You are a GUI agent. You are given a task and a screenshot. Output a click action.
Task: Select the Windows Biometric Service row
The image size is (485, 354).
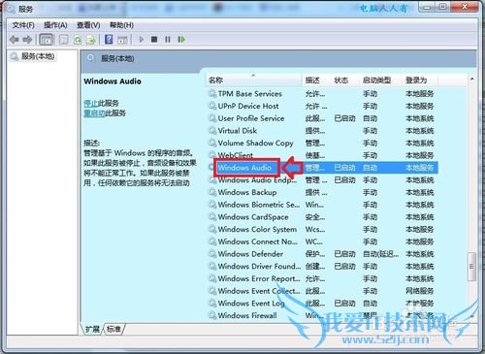pyautogui.click(x=322, y=205)
